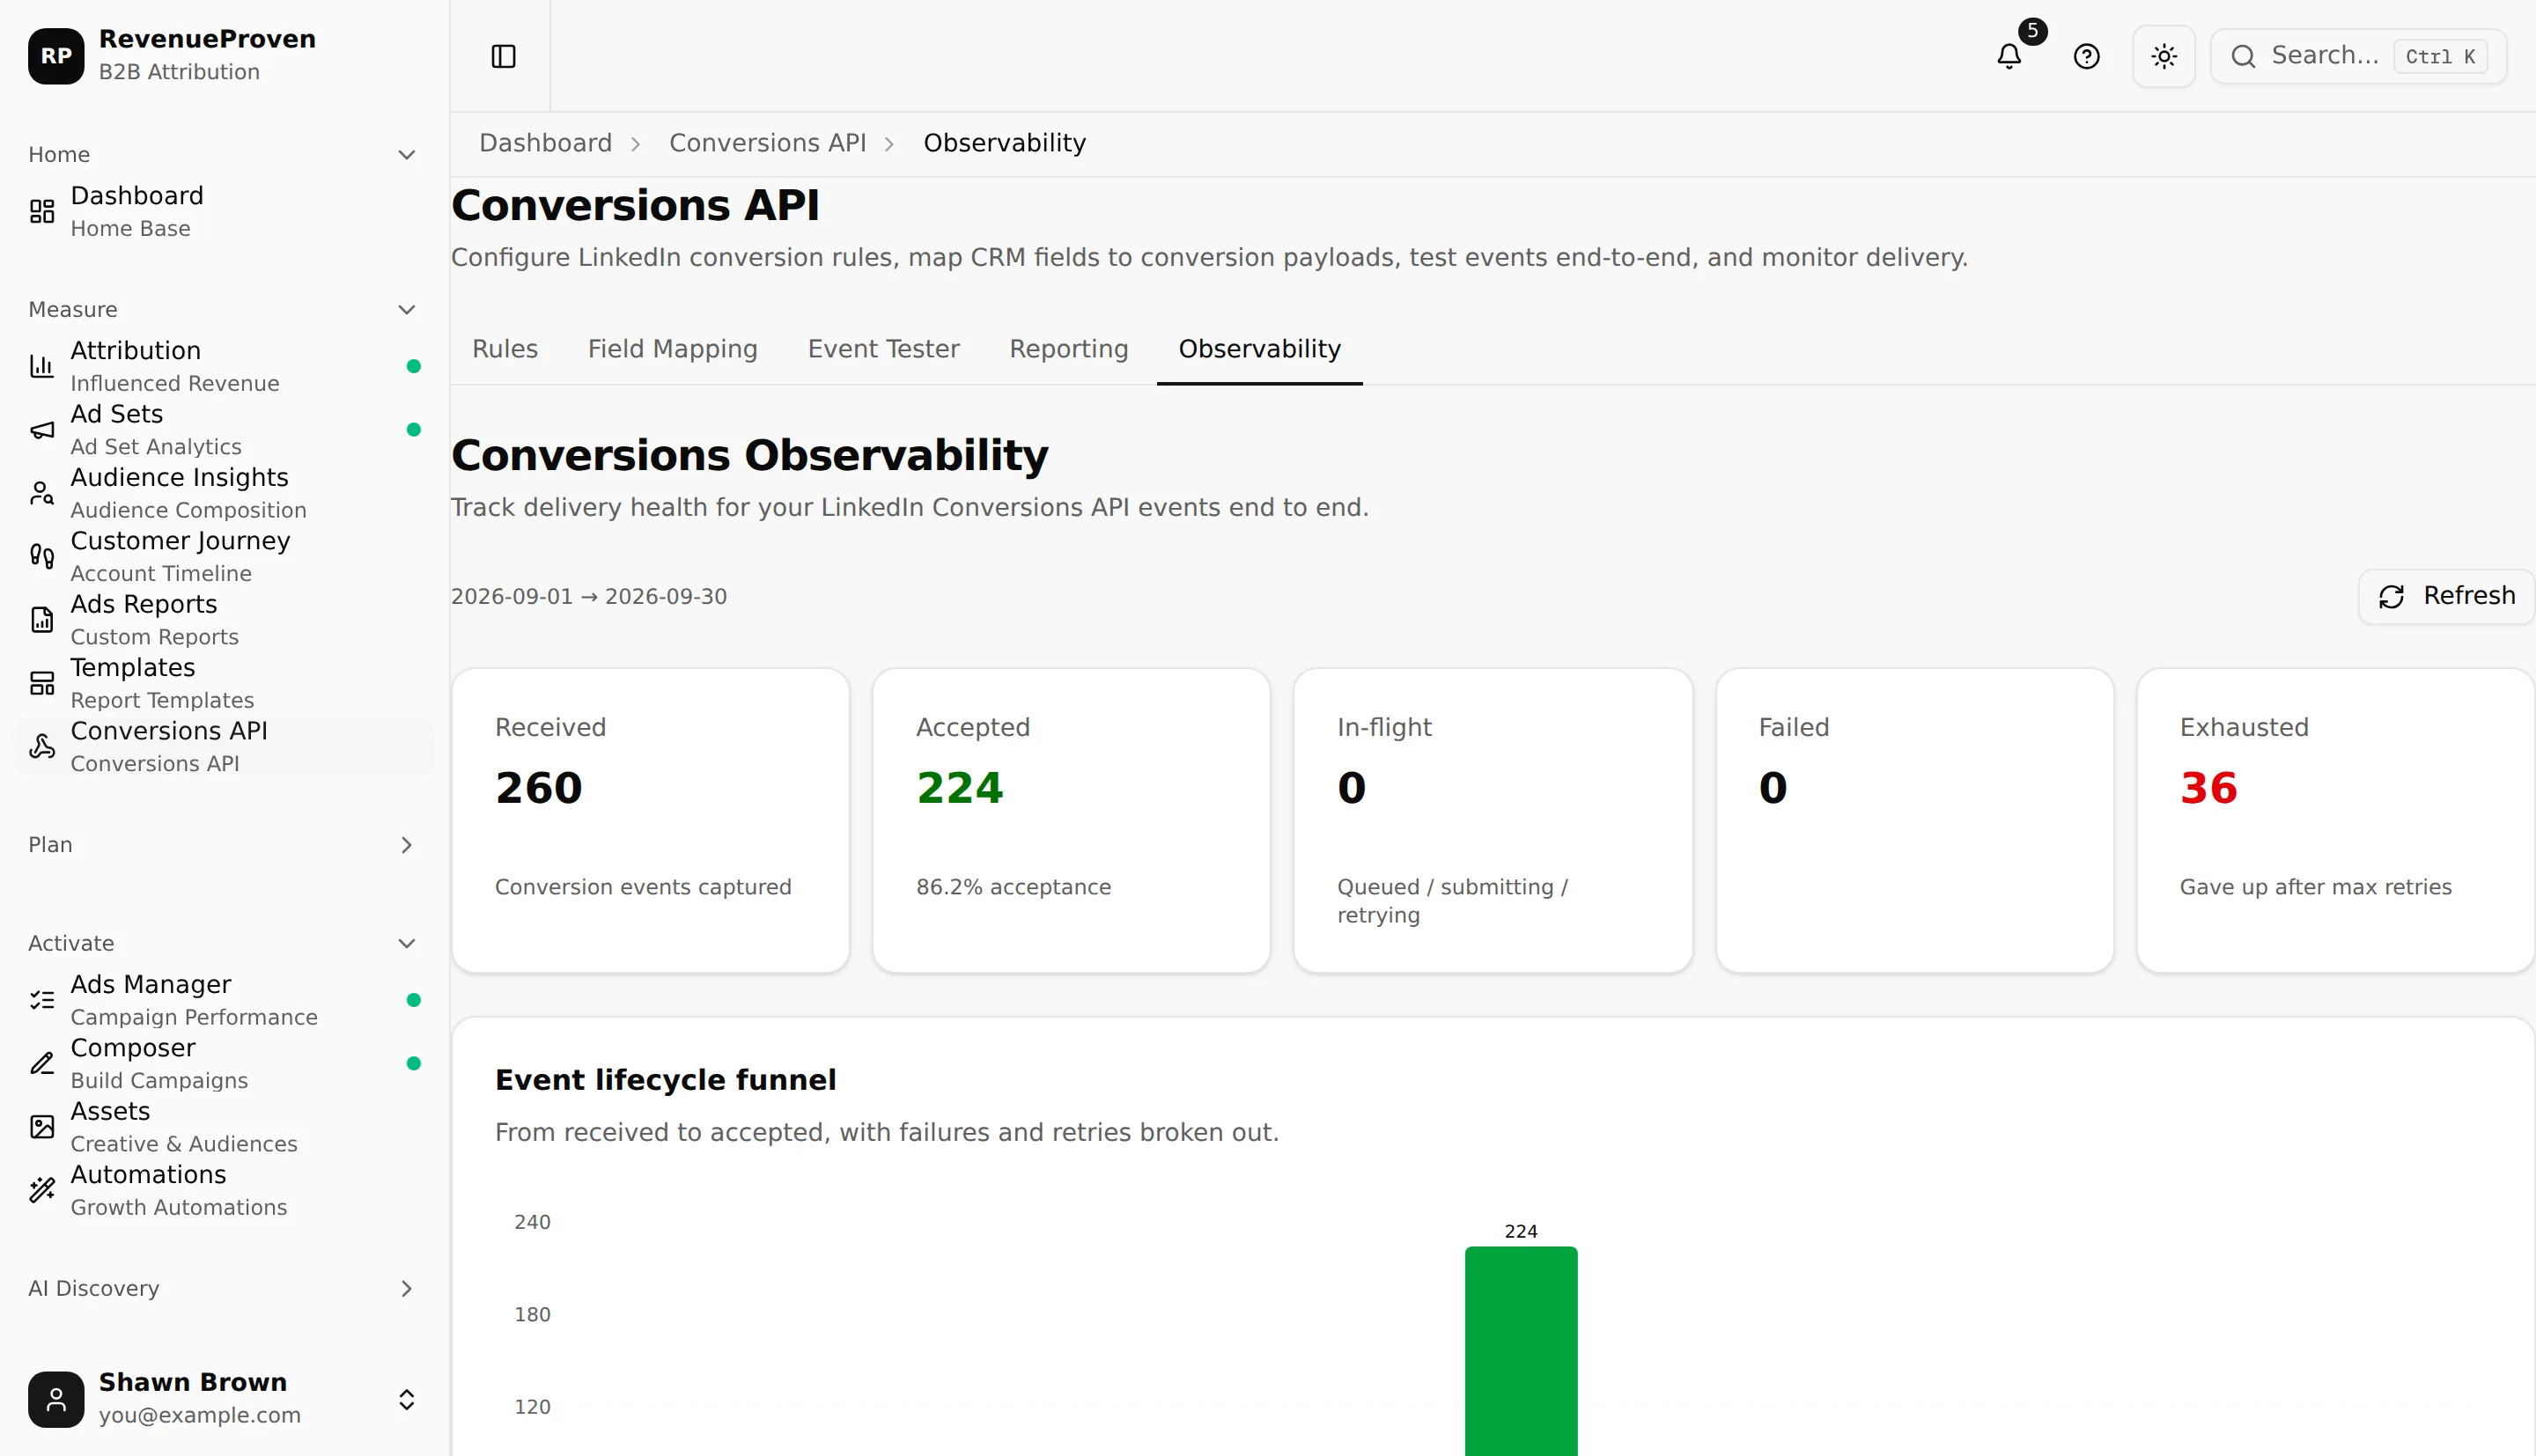Image resolution: width=2536 pixels, height=1456 pixels.
Task: Click the In-flight 0 card
Action: pyautogui.click(x=1493, y=820)
